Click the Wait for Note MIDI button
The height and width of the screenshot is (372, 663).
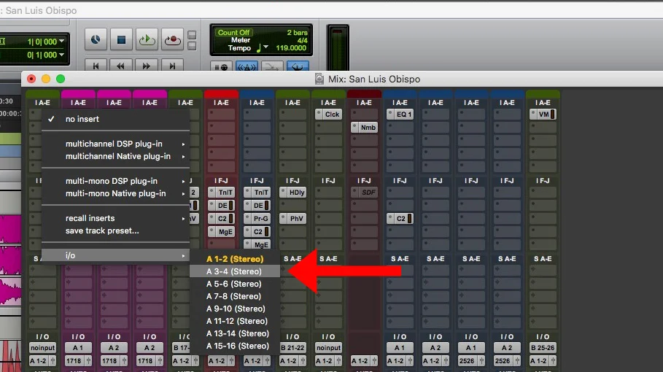pyautogui.click(x=221, y=67)
